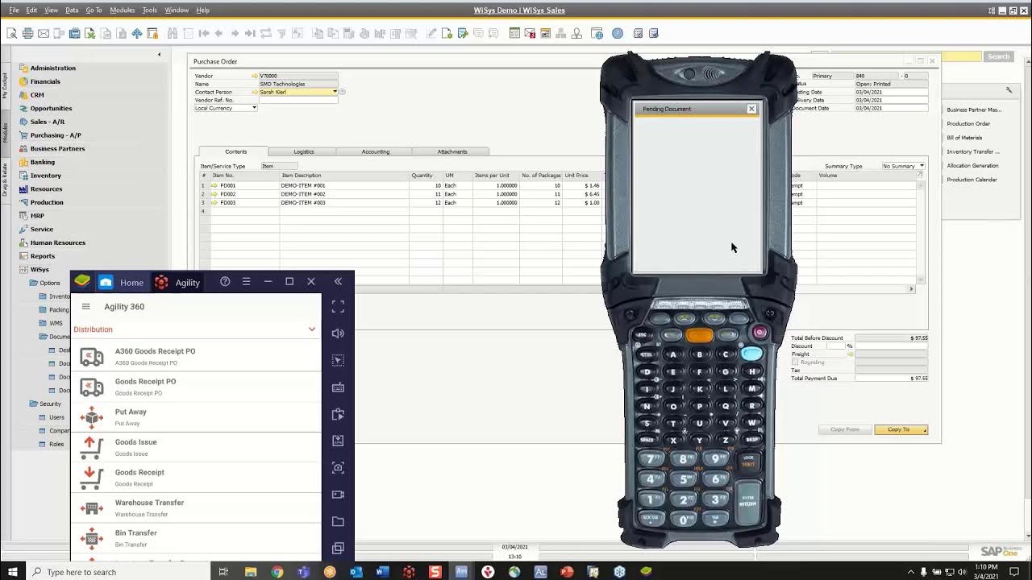Toggle the Rounding checkbox
Screen dimensions: 1032x580
pos(795,362)
